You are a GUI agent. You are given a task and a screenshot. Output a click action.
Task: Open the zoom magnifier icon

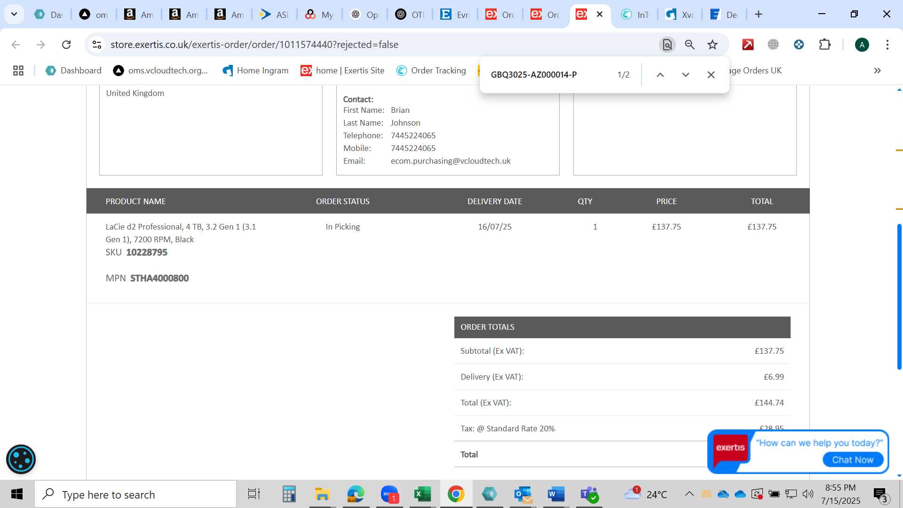pos(689,45)
